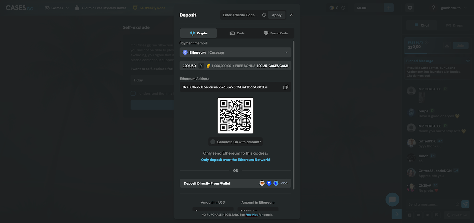
Task: Open the Games menu
Action: [57, 8]
